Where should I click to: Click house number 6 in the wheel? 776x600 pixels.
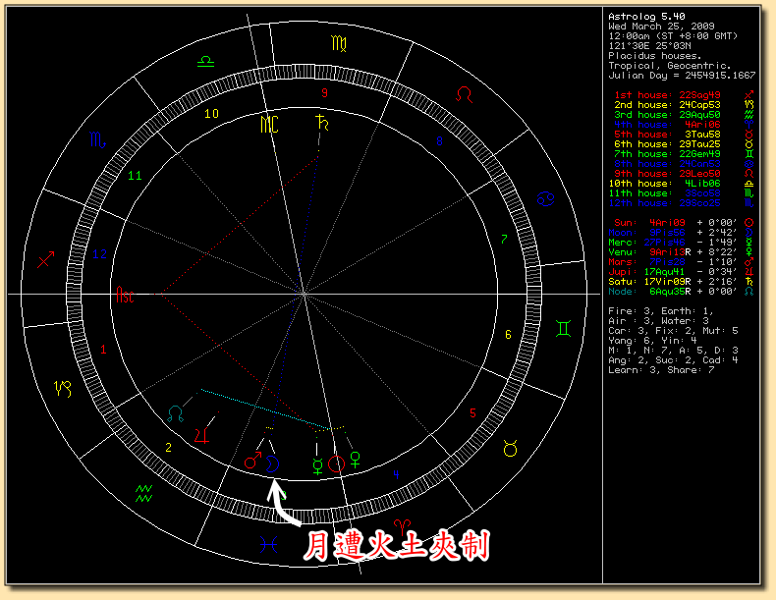(x=508, y=335)
